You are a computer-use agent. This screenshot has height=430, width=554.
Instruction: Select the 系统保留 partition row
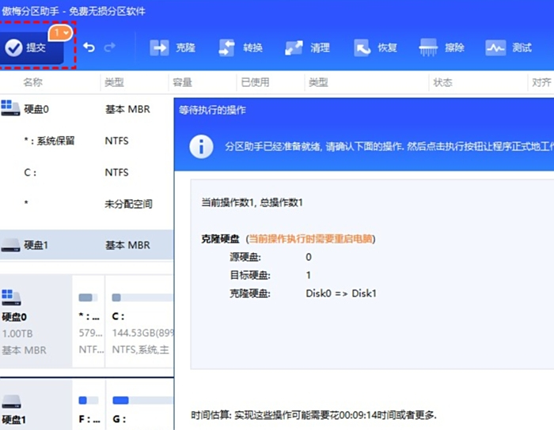(86, 141)
